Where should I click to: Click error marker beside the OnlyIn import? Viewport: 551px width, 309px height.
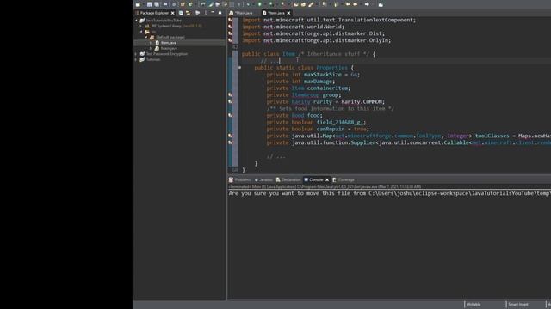tap(230, 40)
